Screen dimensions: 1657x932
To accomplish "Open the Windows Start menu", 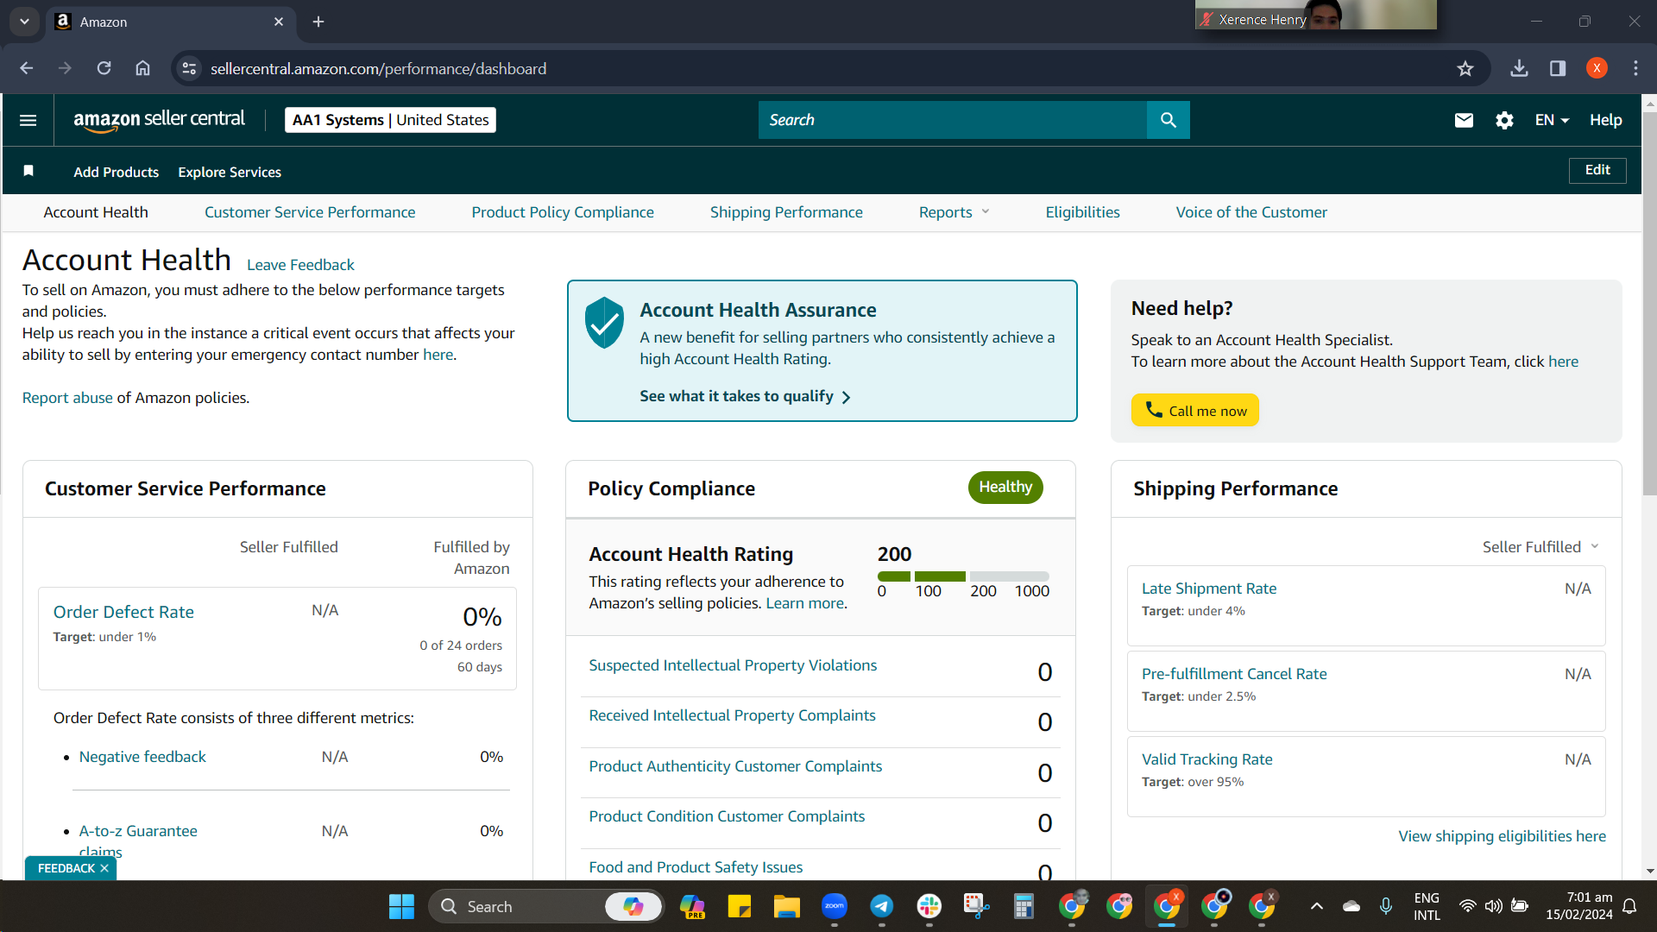I will pyautogui.click(x=401, y=906).
